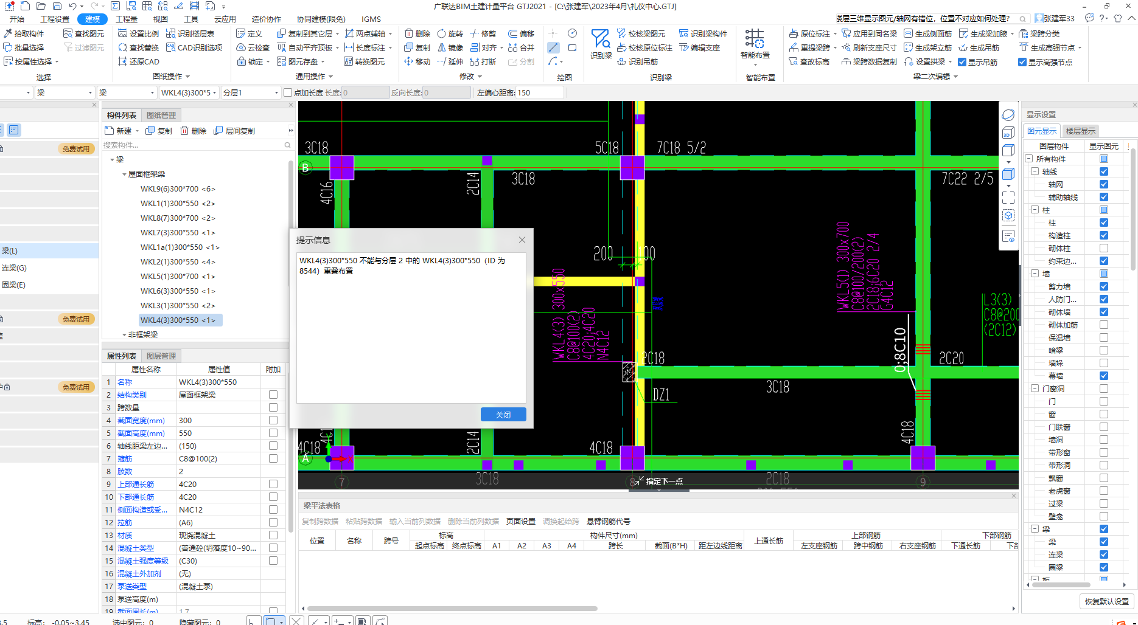Click the 梁跨数据复制 span data copy tool

point(869,61)
